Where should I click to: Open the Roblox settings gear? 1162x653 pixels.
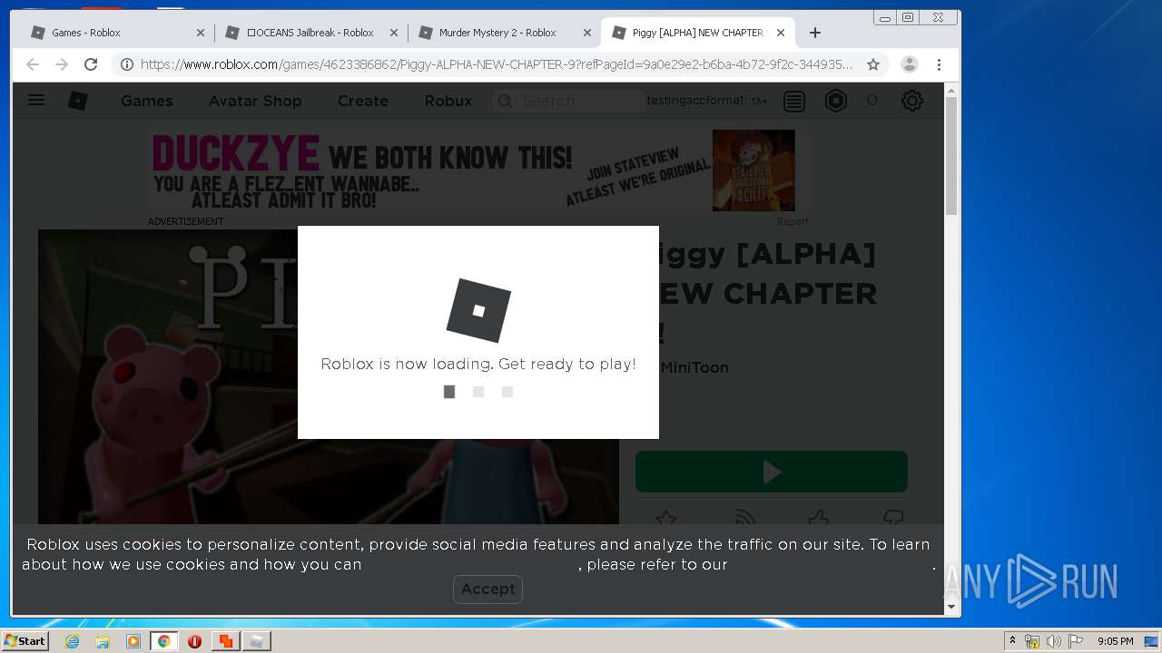912,101
